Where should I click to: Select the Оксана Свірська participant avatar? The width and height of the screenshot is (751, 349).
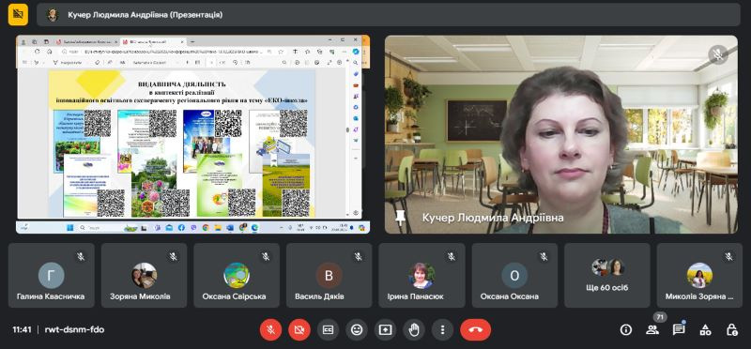click(237, 275)
